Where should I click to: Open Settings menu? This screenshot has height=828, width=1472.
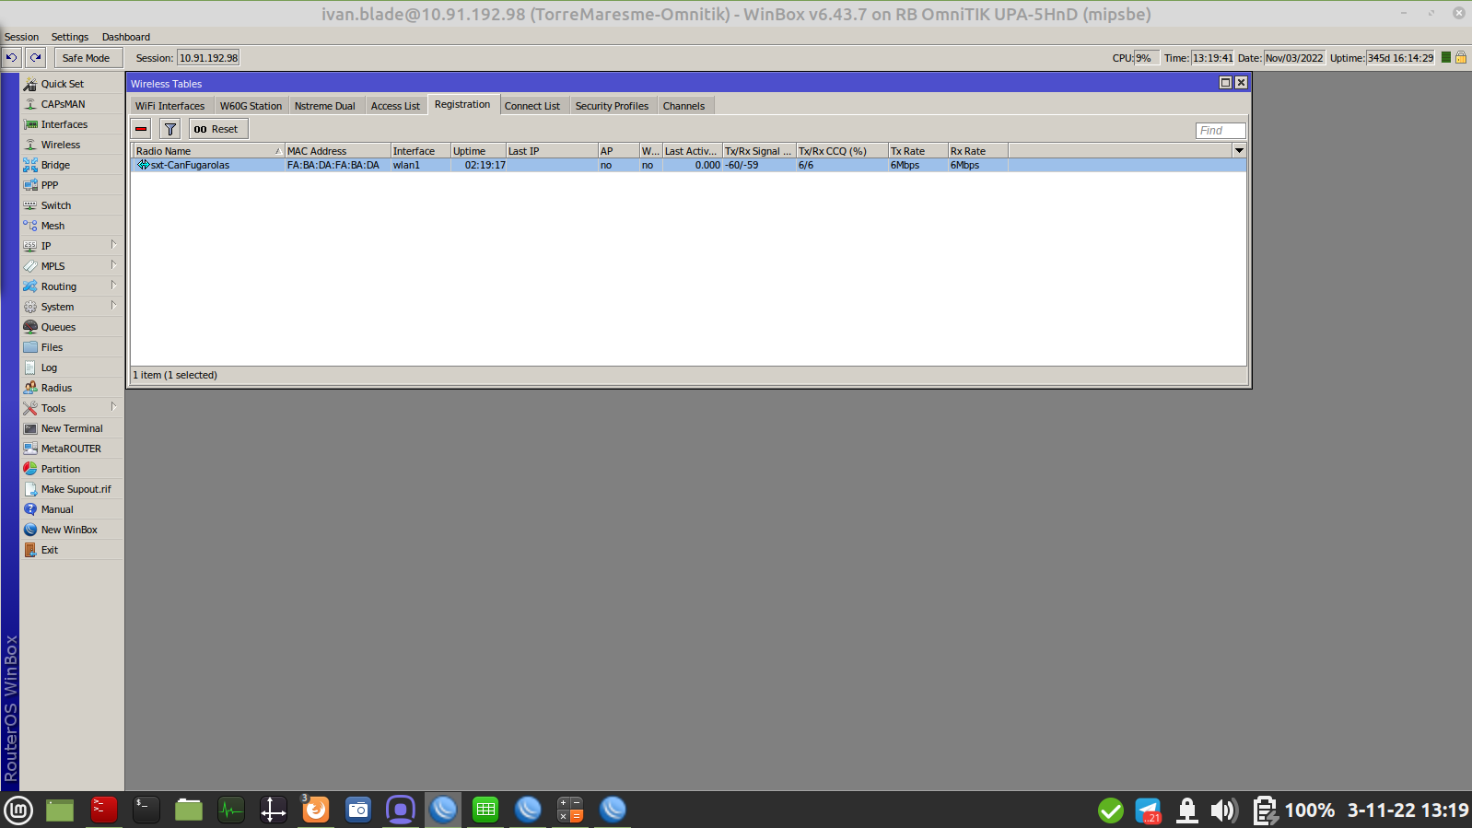point(70,37)
